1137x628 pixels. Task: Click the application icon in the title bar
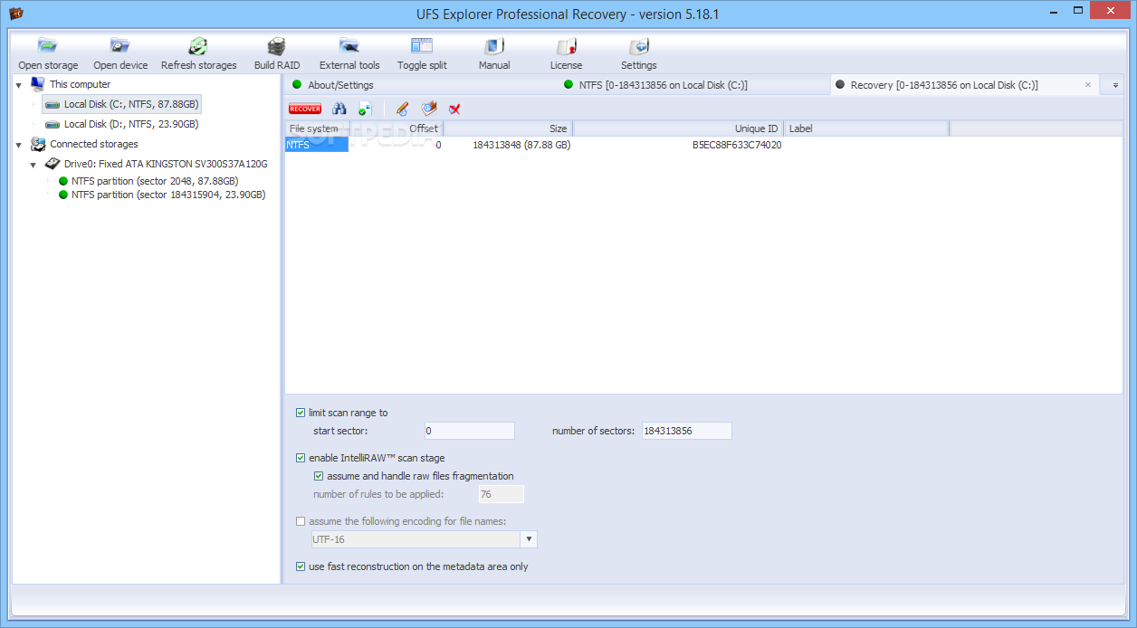[15, 14]
